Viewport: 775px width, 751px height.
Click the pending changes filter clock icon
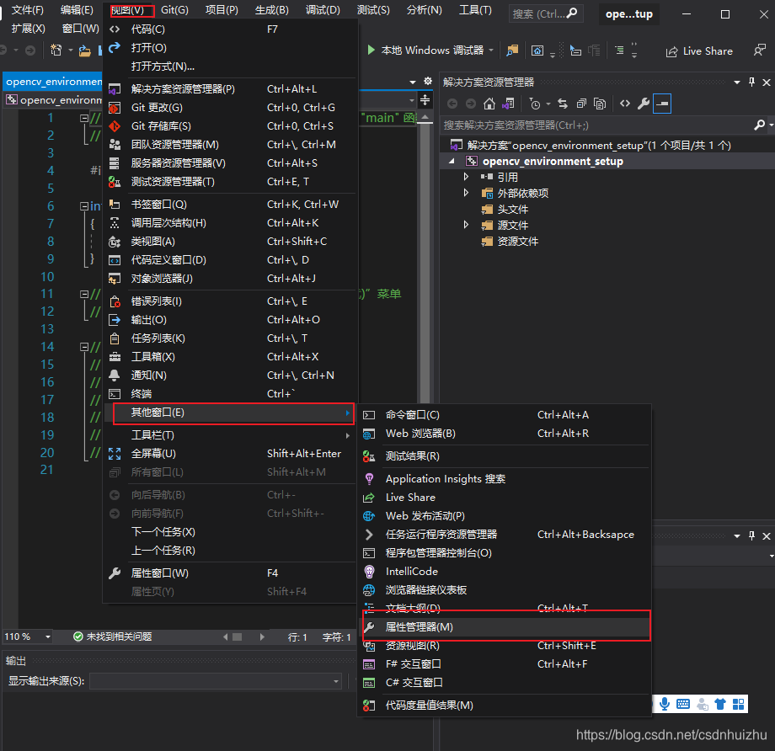point(535,104)
